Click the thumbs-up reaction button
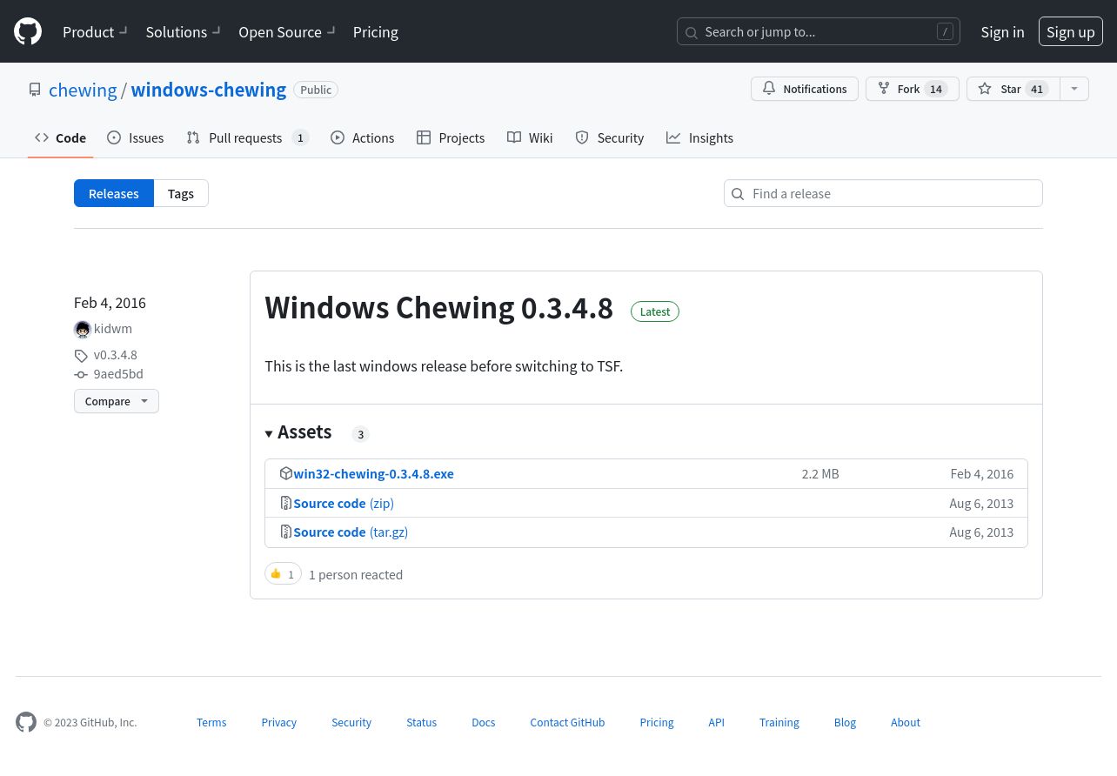 pyautogui.click(x=283, y=574)
